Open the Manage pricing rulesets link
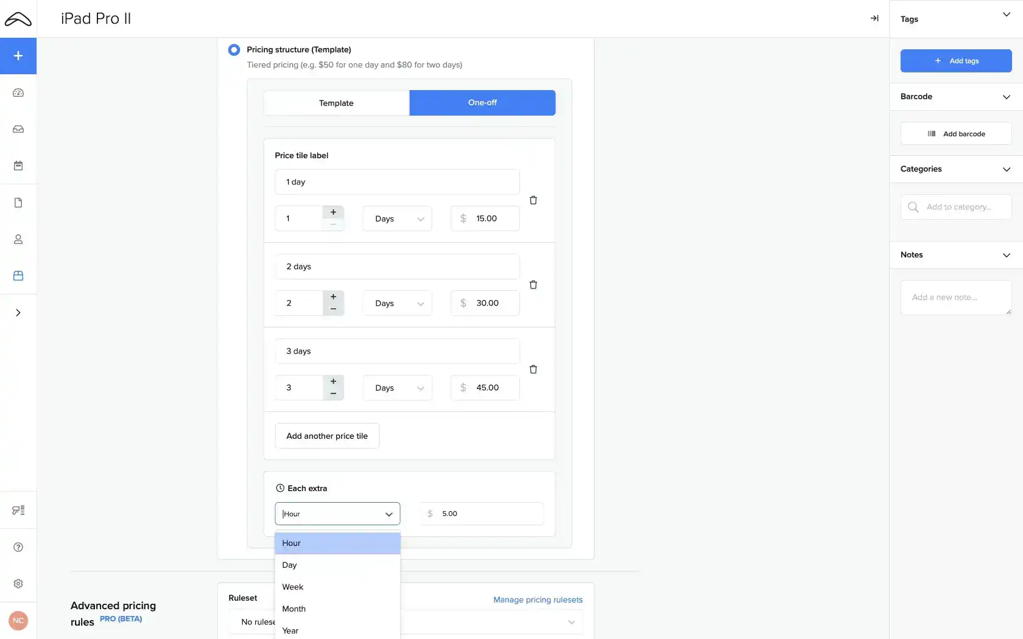The image size is (1023, 639). point(538,599)
